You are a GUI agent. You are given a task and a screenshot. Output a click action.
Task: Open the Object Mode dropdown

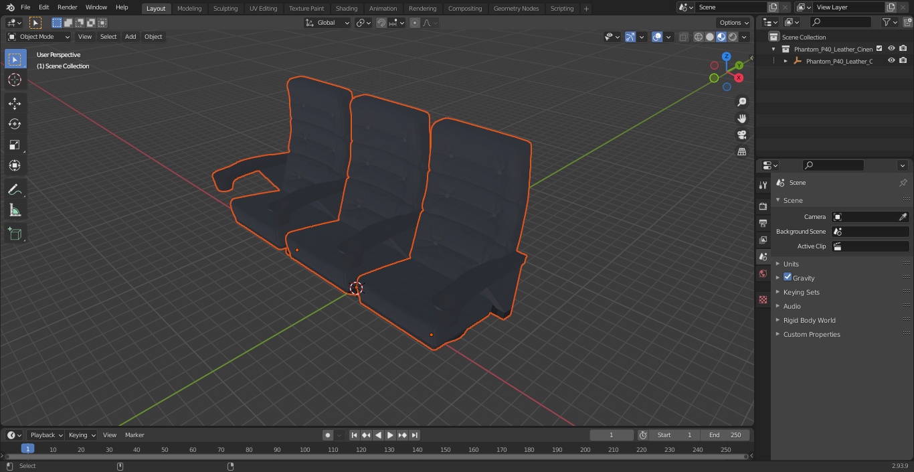(x=39, y=37)
